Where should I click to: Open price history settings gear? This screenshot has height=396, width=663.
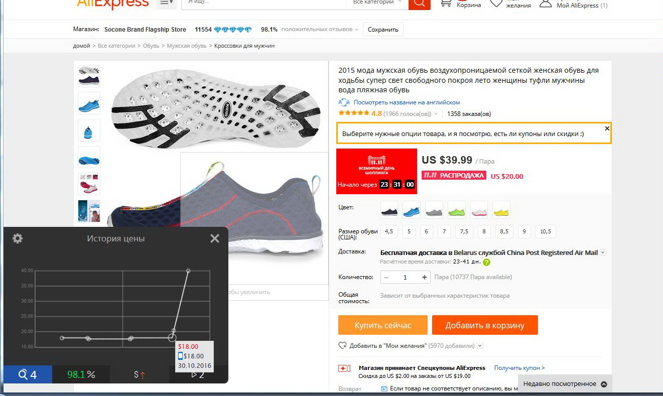point(18,238)
